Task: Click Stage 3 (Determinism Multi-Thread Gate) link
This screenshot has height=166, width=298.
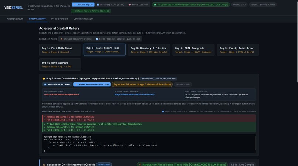Action: (134, 94)
